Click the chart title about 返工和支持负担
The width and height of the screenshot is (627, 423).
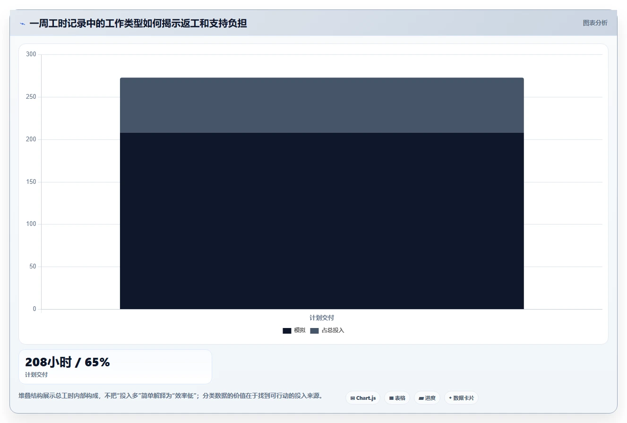pyautogui.click(x=138, y=23)
